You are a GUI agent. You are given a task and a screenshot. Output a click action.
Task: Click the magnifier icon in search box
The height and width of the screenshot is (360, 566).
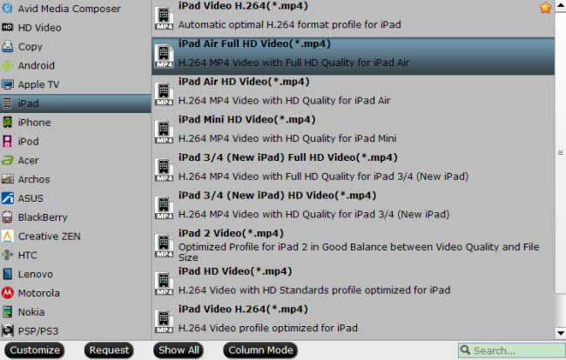(x=465, y=350)
